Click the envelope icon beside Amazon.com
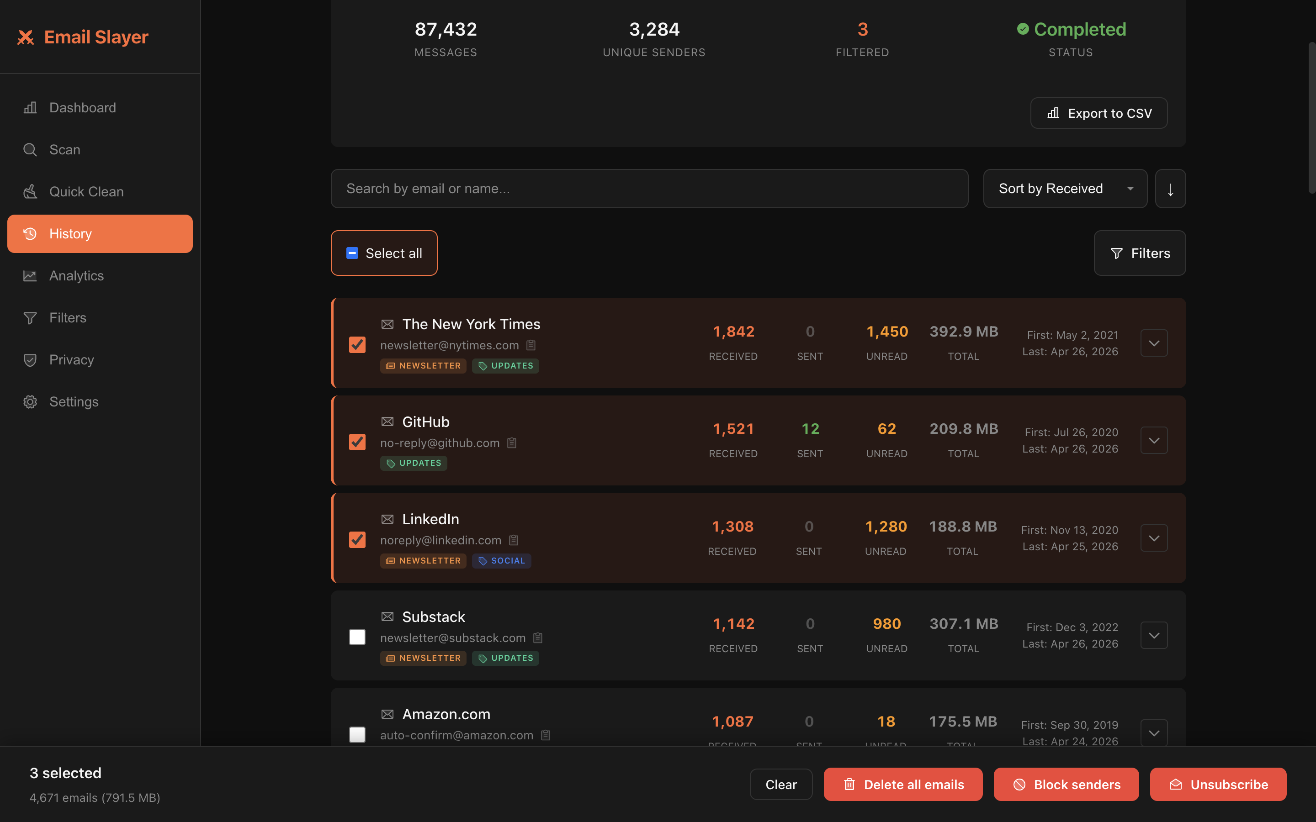Viewport: 1316px width, 822px height. tap(387, 714)
